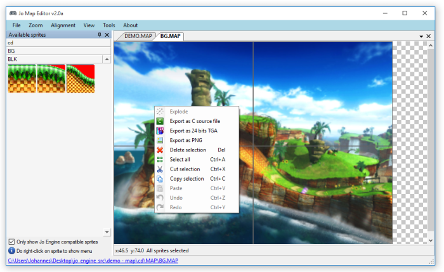Screen dimensions: 444x272
Task: Select the BG.MAP tab
Action: click(x=170, y=36)
